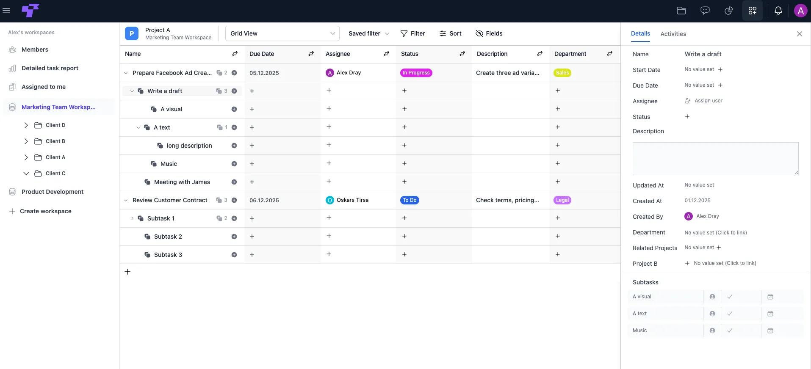Mark Music subtask as complete
Image resolution: width=811 pixels, height=369 pixels.
(x=730, y=330)
